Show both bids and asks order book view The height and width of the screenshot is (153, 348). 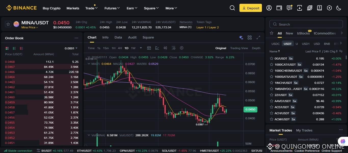7,48
